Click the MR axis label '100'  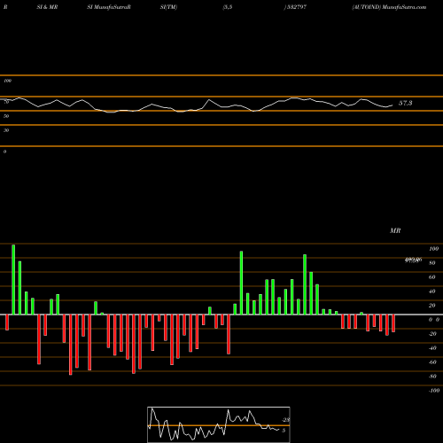coord(433,249)
